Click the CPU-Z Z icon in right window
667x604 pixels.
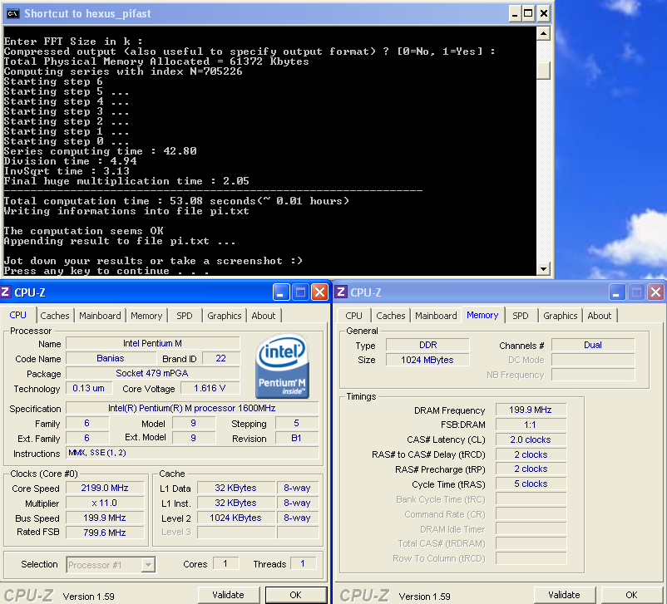(x=341, y=292)
